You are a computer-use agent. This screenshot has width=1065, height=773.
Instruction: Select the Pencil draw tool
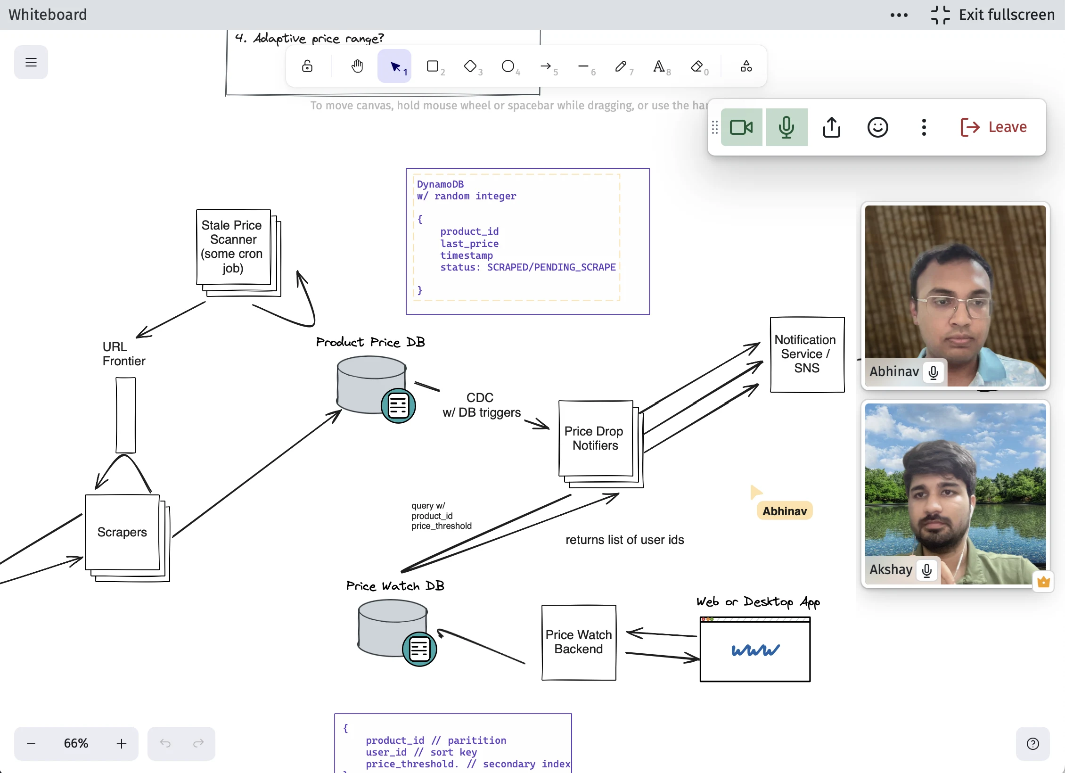tap(621, 66)
